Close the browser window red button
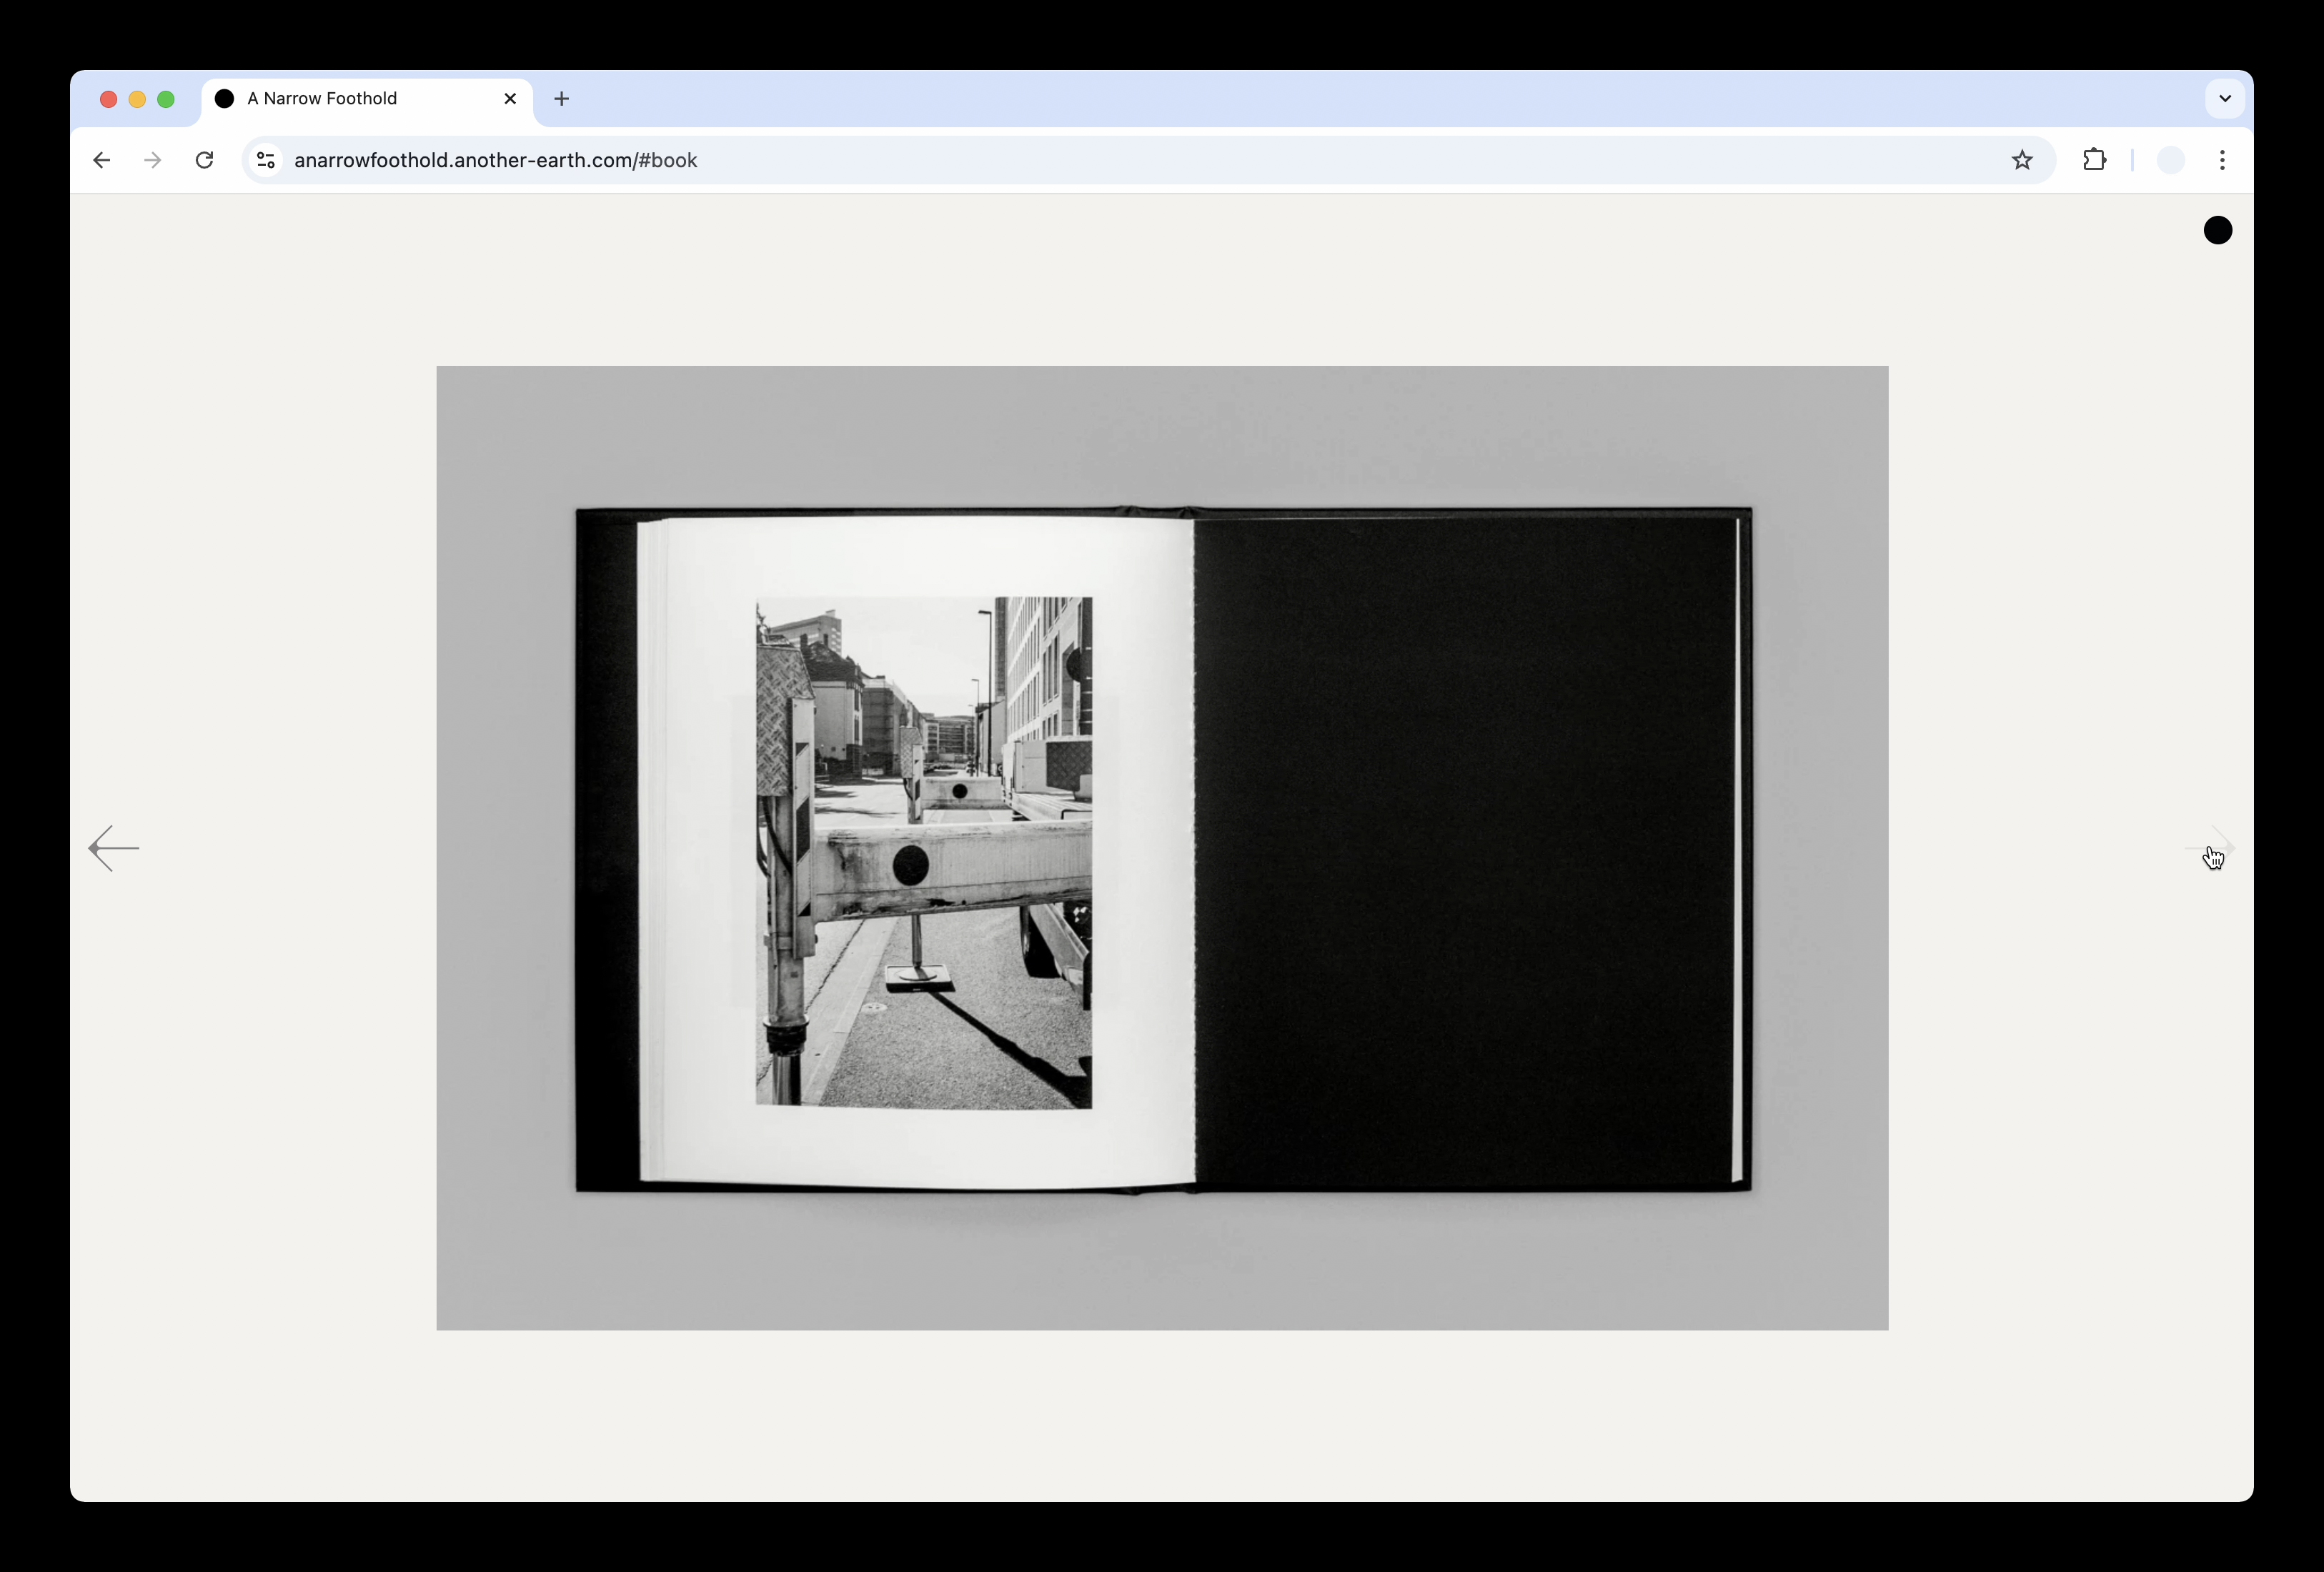 [109, 98]
